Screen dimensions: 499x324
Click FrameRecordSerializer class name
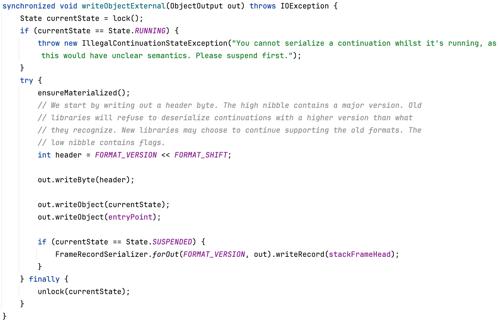[102, 254]
